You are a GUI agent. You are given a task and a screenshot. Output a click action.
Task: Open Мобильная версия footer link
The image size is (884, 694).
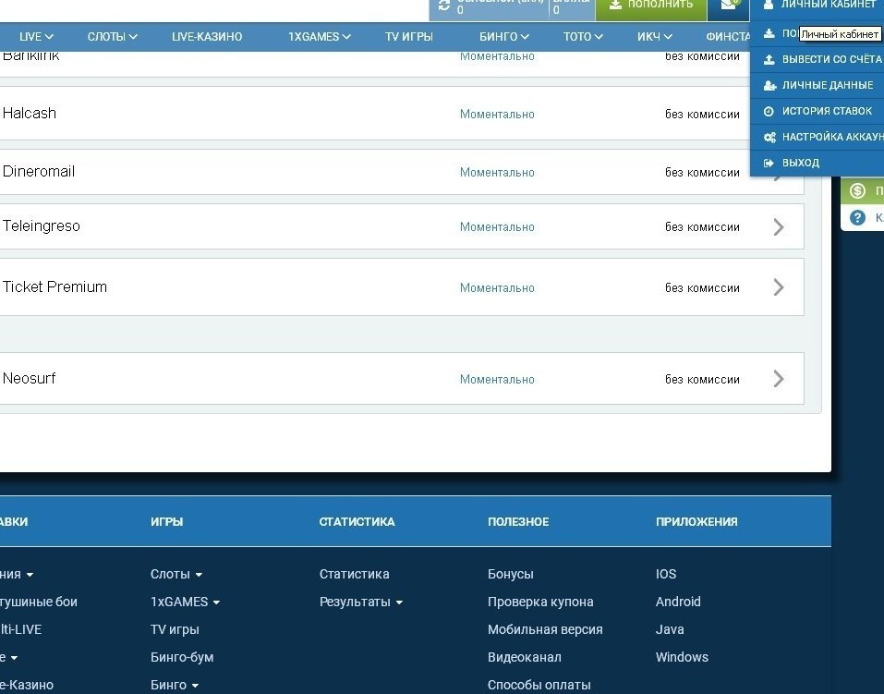545,629
